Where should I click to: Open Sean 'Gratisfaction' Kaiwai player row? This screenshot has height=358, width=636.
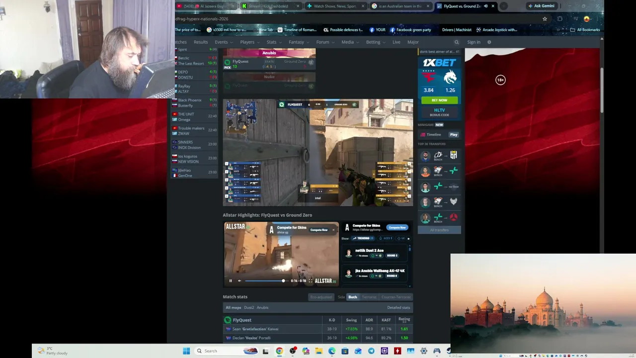(318, 329)
